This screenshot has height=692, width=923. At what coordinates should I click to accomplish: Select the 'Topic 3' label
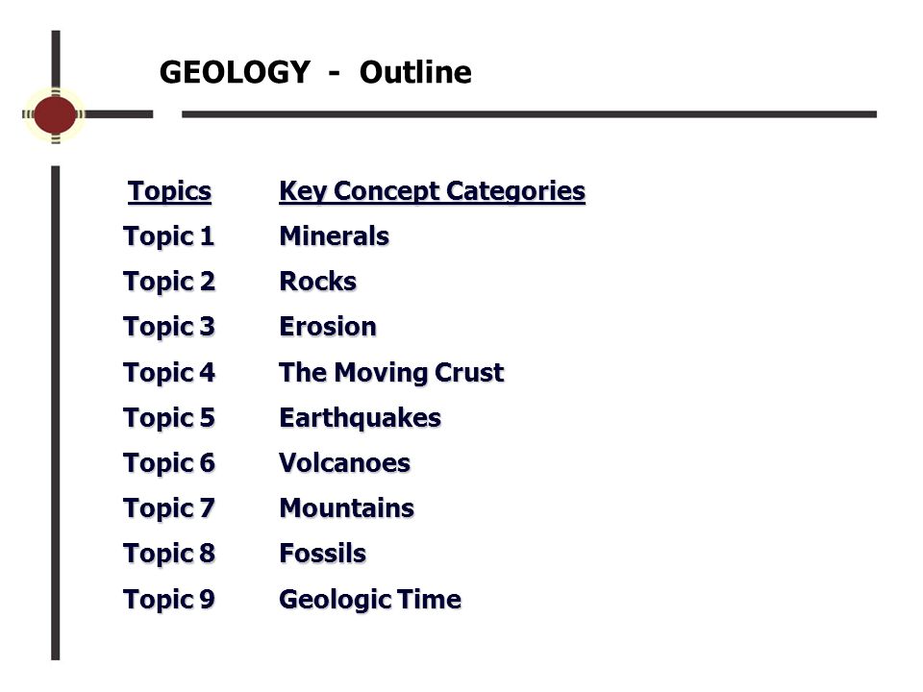169,328
